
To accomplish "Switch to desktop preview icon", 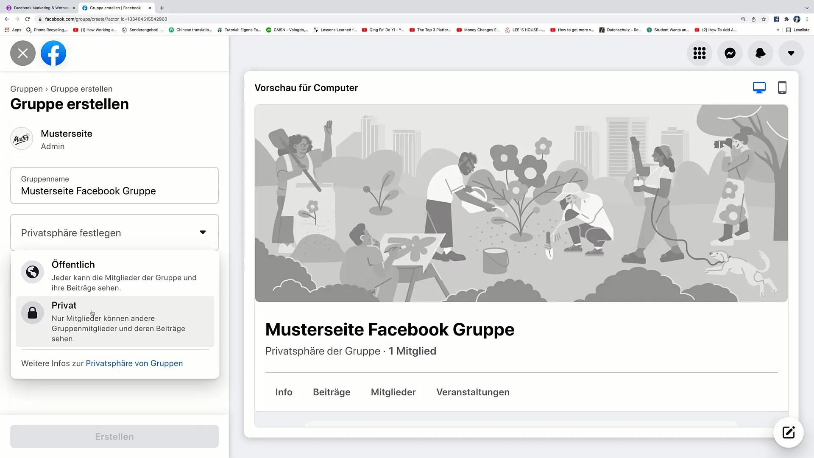I will [x=759, y=87].
